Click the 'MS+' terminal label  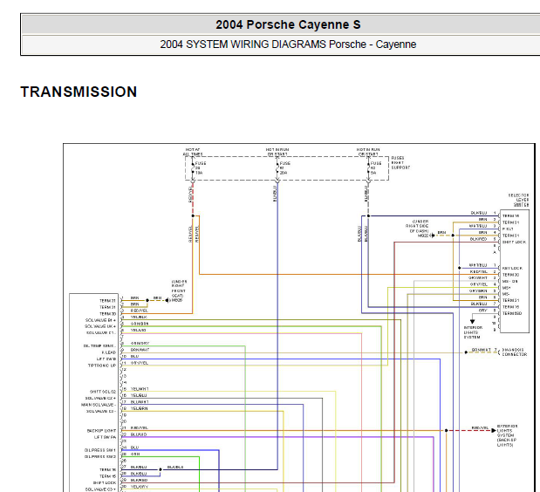[506, 288]
